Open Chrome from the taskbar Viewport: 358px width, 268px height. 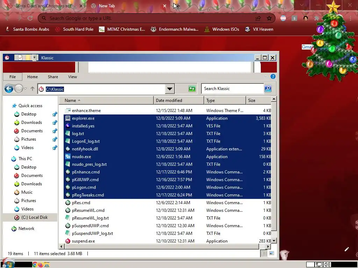point(35,265)
